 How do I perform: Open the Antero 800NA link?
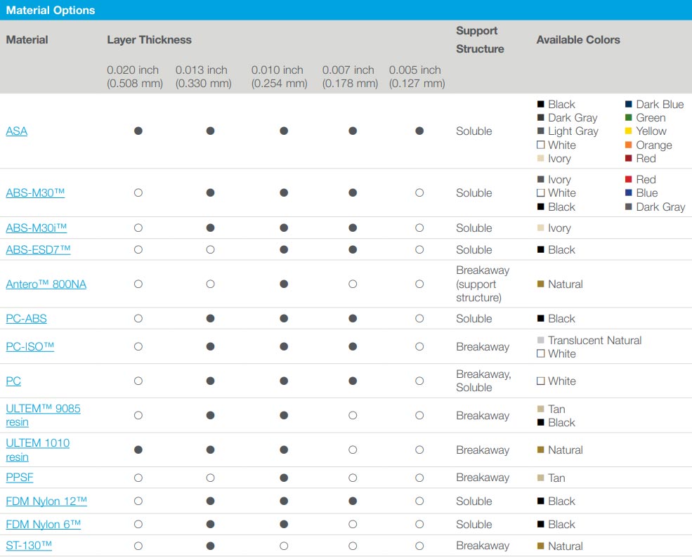(x=46, y=284)
